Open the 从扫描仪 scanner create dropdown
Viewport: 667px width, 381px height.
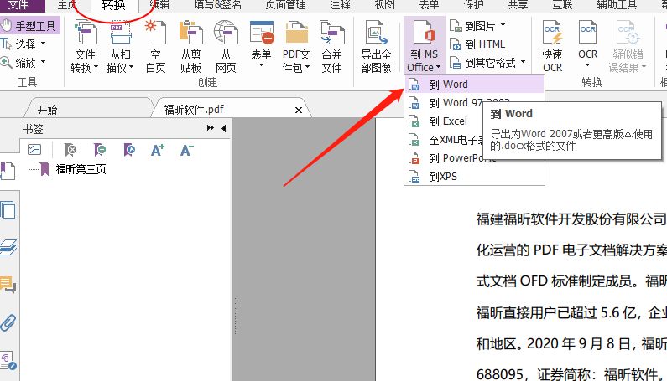[x=120, y=47]
